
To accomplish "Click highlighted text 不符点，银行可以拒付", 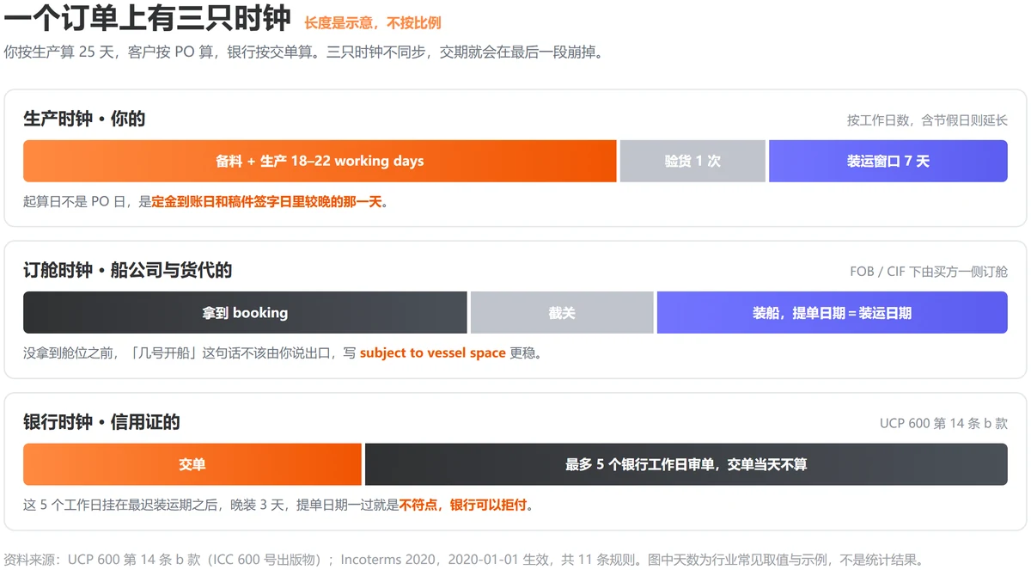I will coord(463,505).
